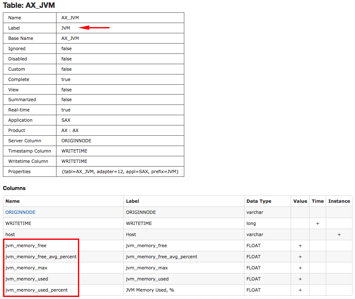Click the Value plus for jvm_memory_free row
Viewport: 355px width, 299px height.
[x=300, y=246]
